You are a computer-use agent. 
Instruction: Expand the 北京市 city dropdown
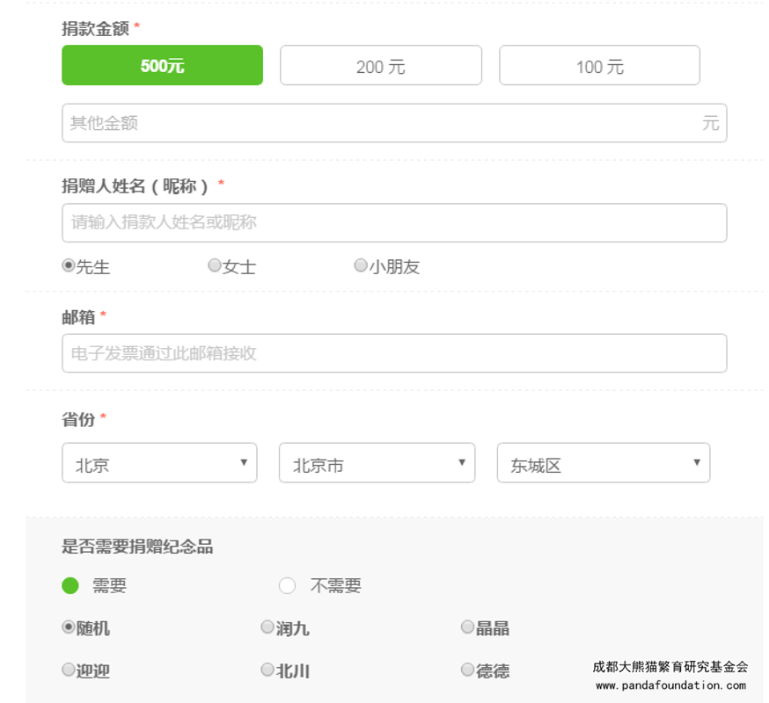377,463
